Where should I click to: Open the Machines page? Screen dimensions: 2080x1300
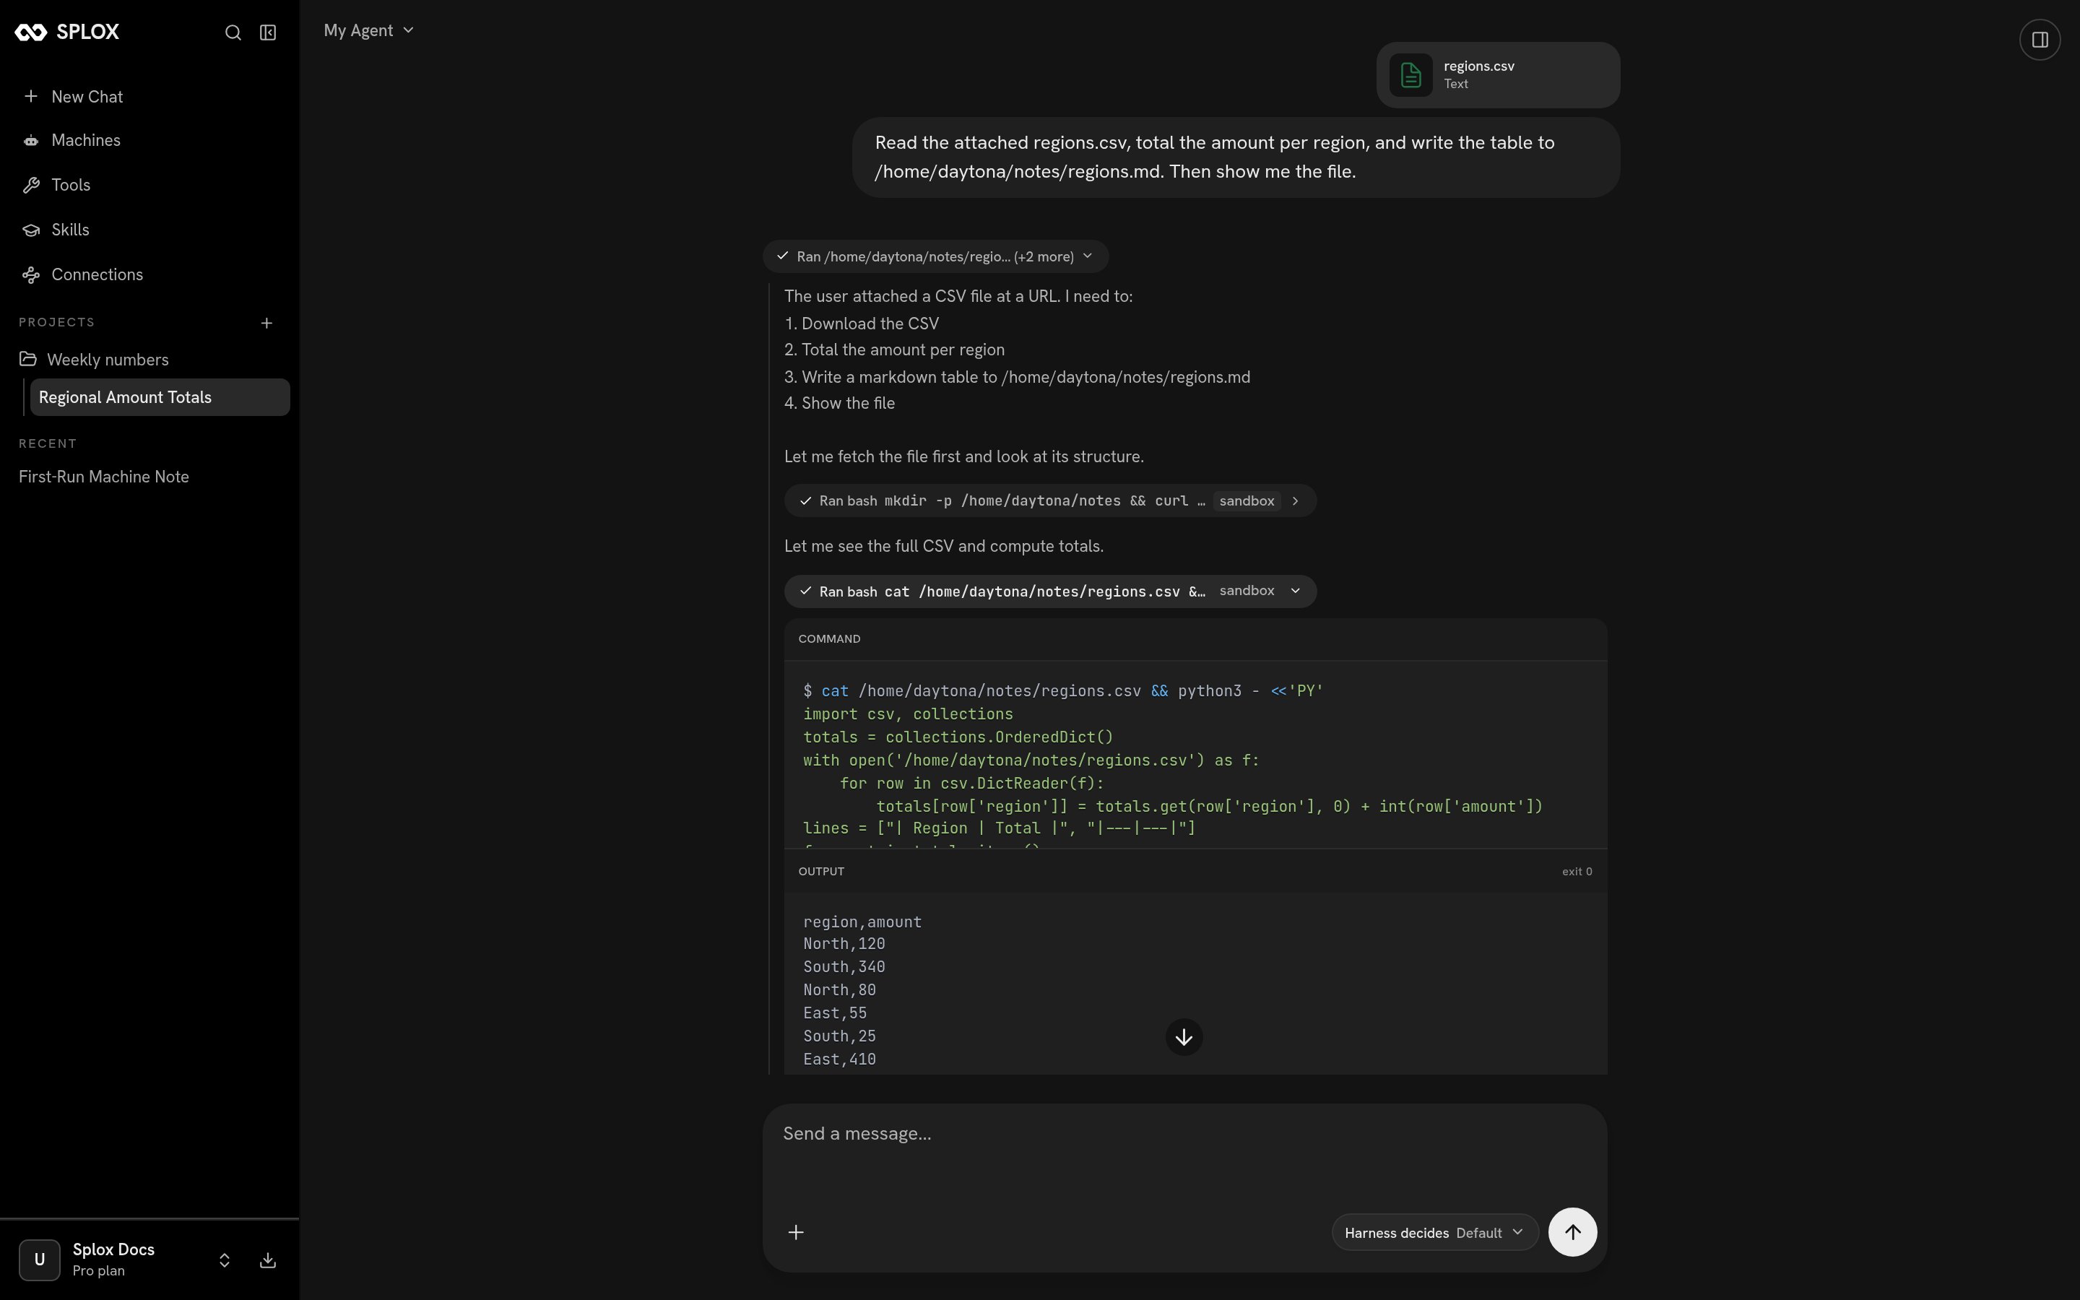149,140
